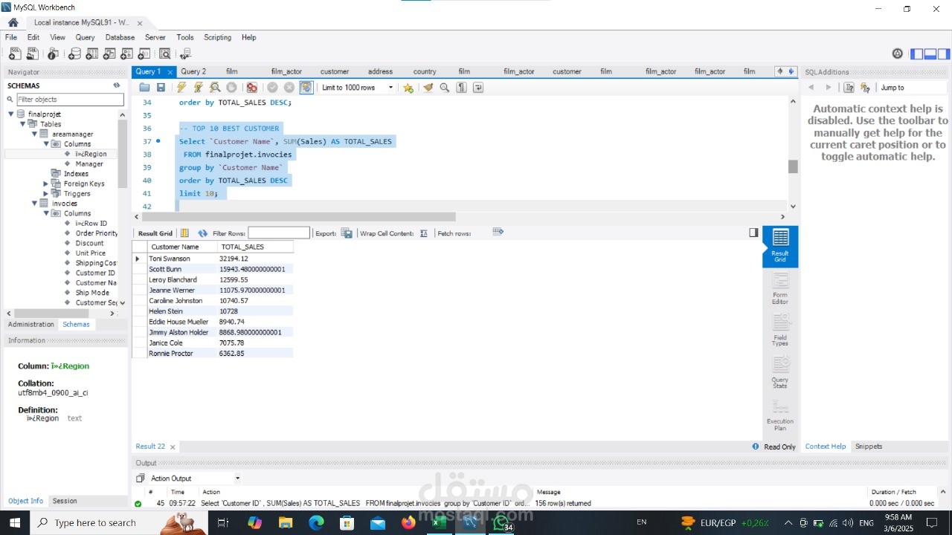Open Excel from the Windows taskbar
Viewport: 952px width, 535px height.
click(439, 522)
